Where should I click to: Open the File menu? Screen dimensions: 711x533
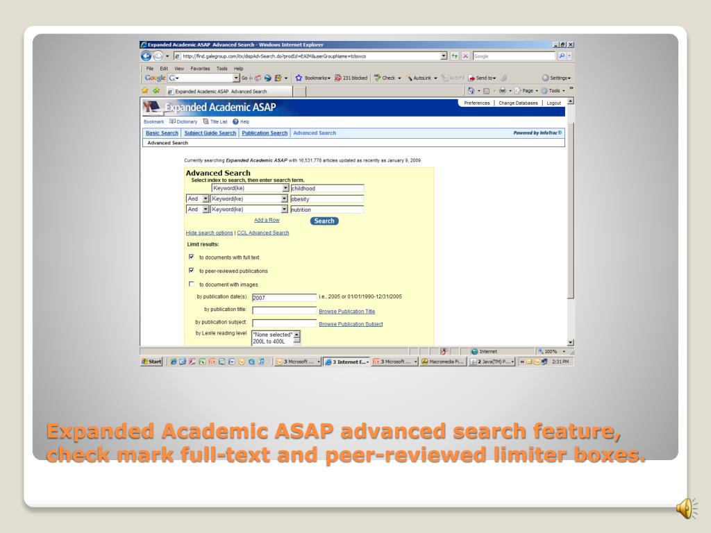[x=150, y=69]
